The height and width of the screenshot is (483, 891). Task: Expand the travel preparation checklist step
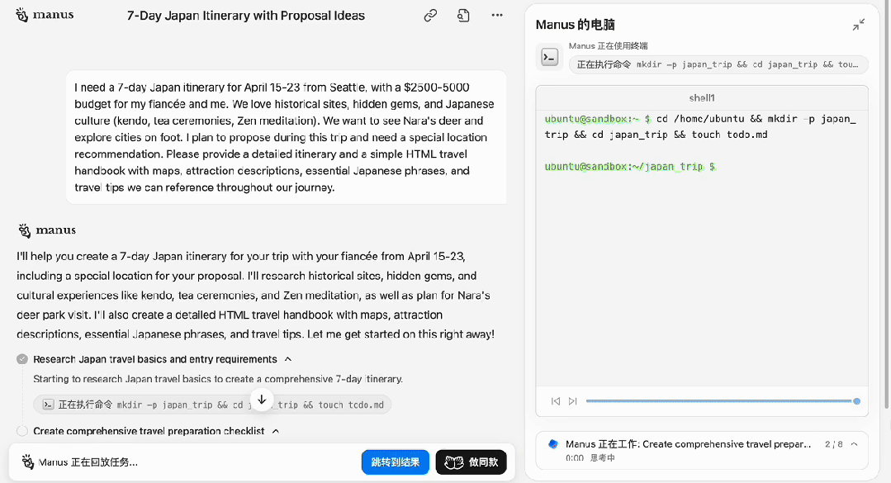tap(276, 431)
